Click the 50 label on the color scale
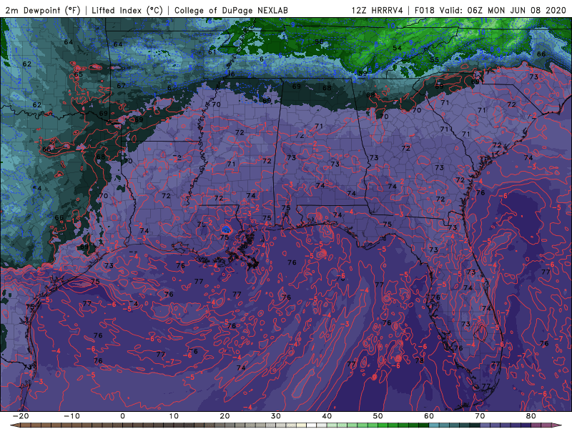Viewport: 572px width, 429px height. 378,416
